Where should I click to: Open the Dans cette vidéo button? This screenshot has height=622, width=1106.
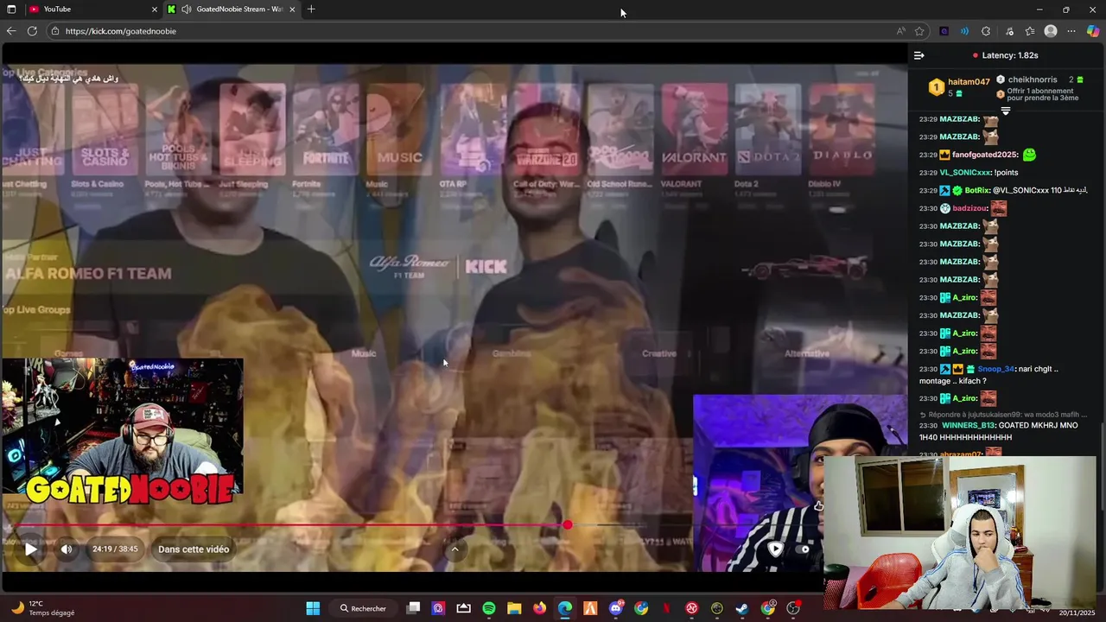[194, 549]
